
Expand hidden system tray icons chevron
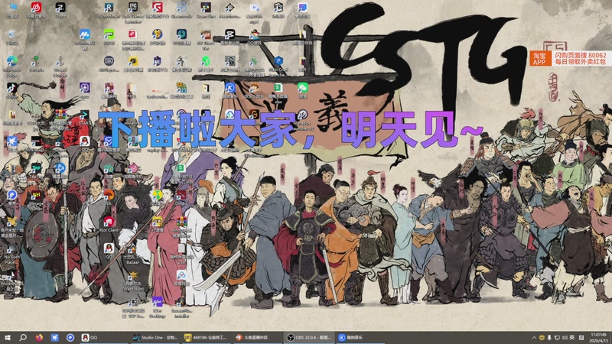coord(534,337)
